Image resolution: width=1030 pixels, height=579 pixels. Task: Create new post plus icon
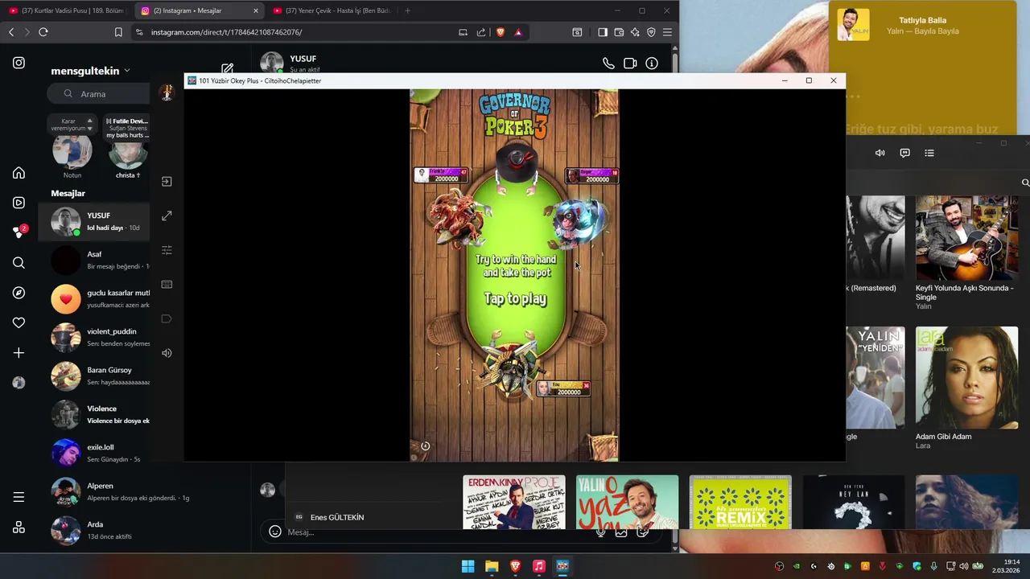point(19,353)
